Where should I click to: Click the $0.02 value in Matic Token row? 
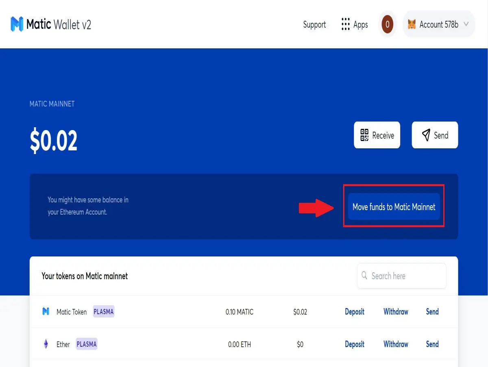(300, 312)
